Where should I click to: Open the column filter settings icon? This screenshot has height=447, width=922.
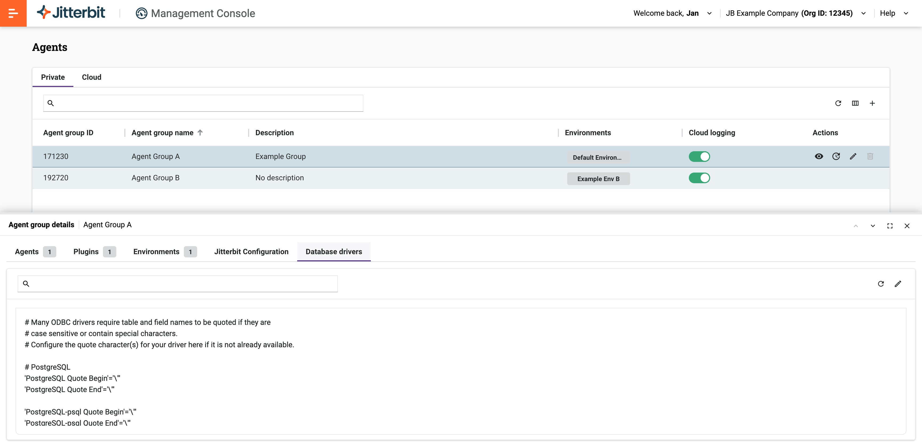tap(855, 103)
